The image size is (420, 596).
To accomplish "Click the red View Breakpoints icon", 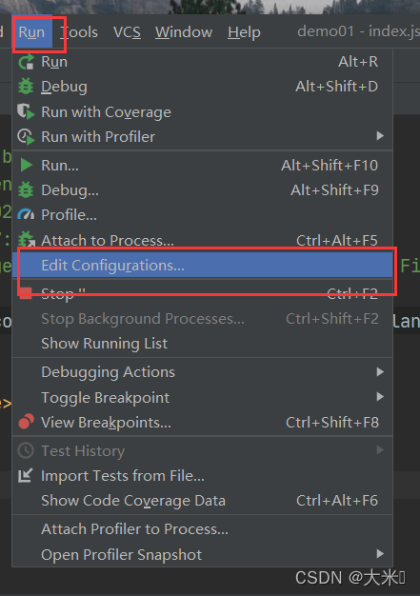I will [x=27, y=422].
